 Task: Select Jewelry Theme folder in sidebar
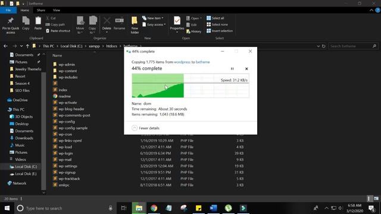(x=25, y=69)
